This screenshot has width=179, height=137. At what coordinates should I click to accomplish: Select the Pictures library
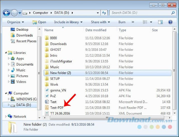click(19, 76)
